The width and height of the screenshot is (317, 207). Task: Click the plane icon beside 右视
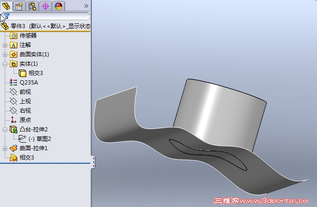click(13, 111)
